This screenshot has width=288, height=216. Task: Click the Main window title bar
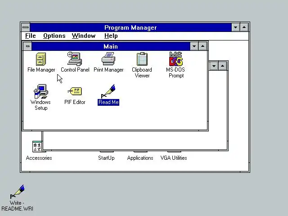click(x=111, y=46)
